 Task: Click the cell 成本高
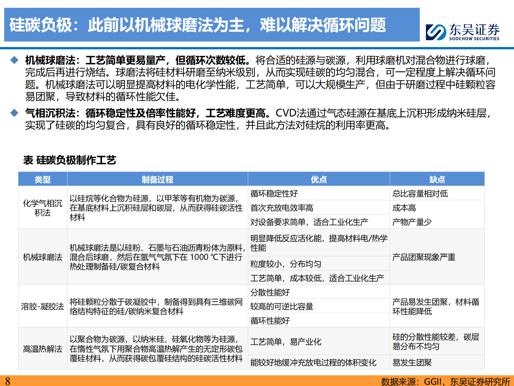437,208
